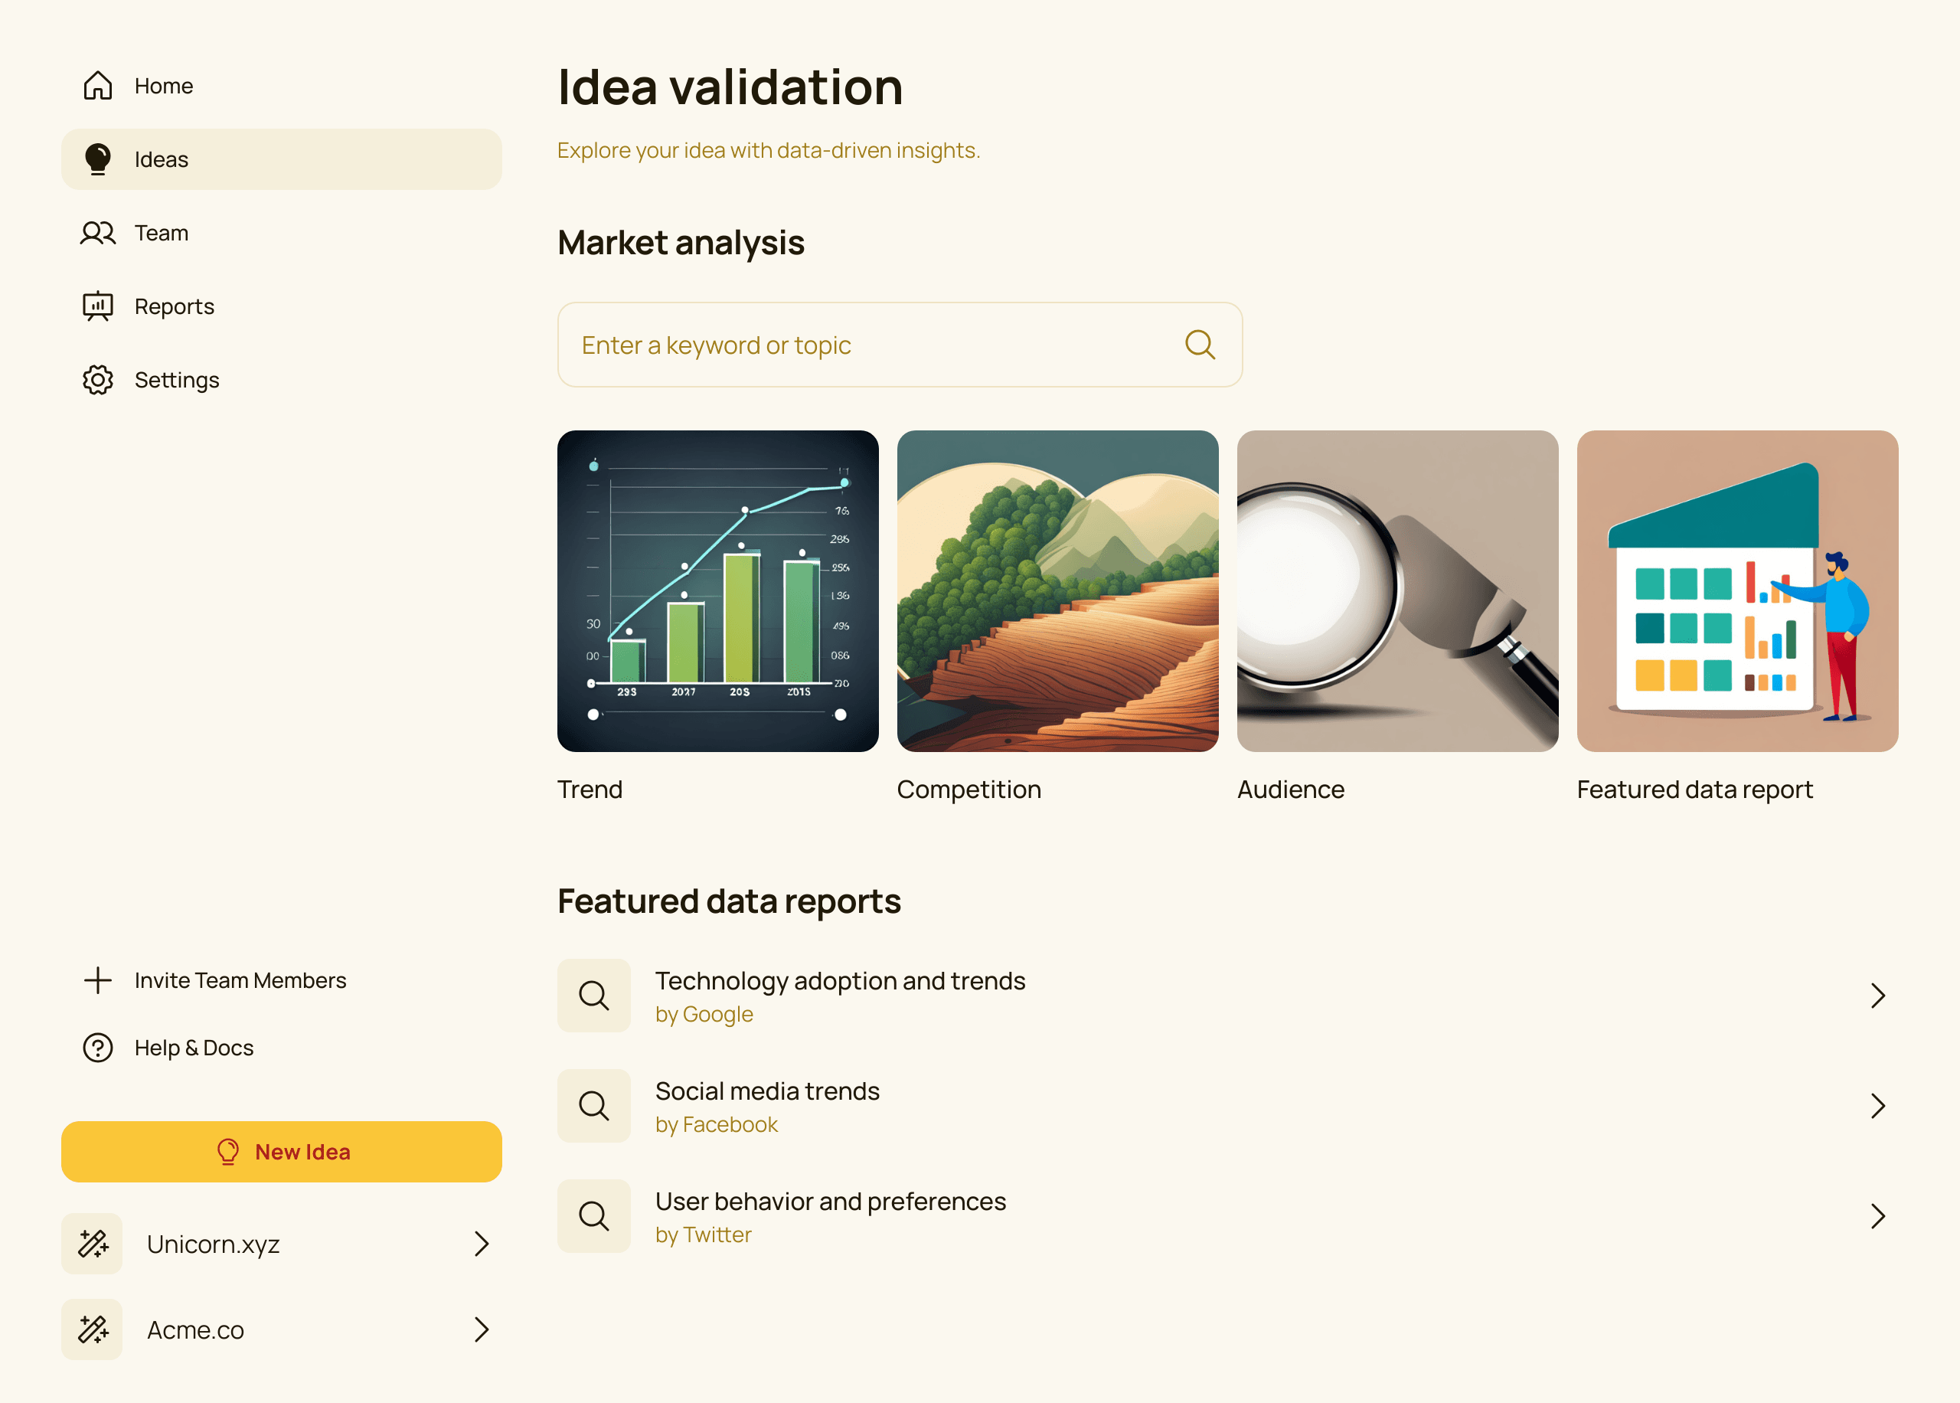
Task: Focus the keyword or topic input field
Action: point(864,345)
